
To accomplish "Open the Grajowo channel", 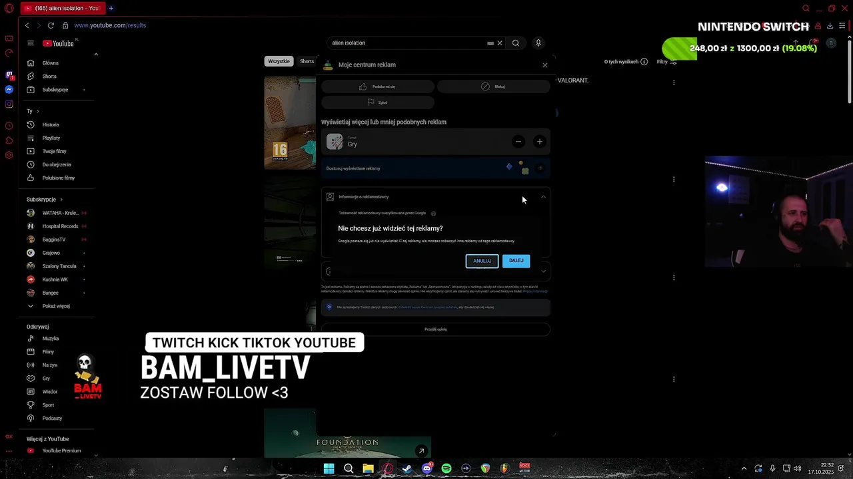I will click(51, 253).
